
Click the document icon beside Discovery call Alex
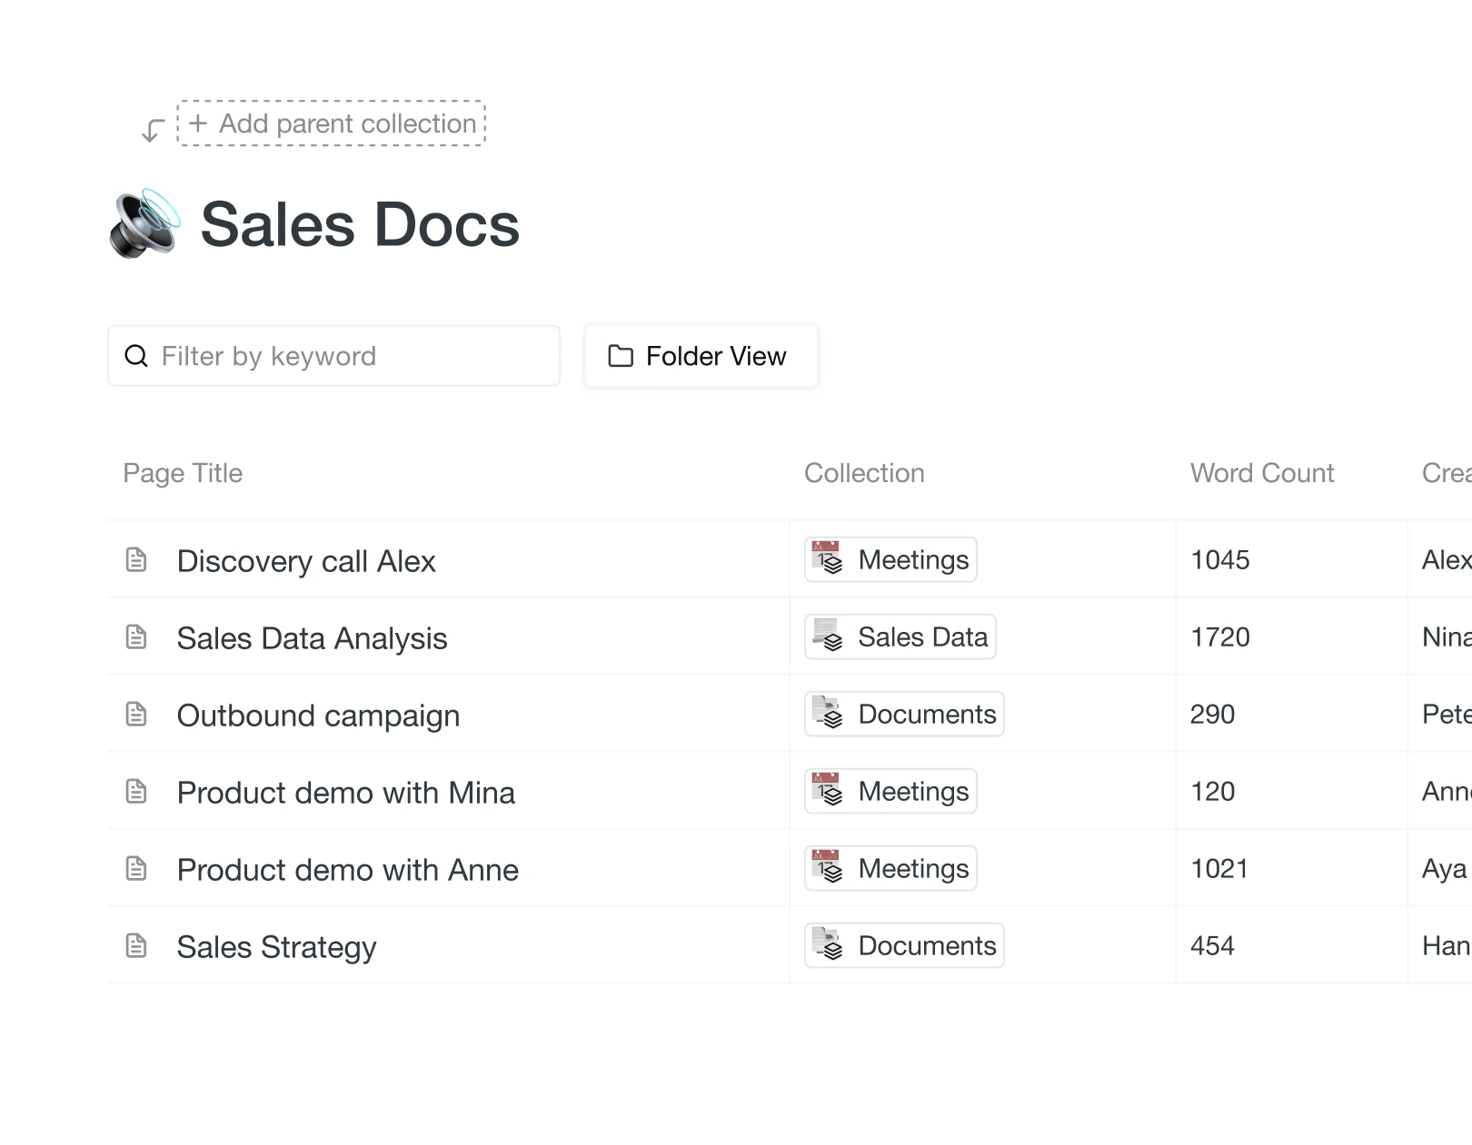(137, 560)
